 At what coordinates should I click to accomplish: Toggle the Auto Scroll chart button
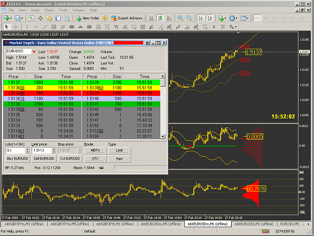[x=201, y=18]
